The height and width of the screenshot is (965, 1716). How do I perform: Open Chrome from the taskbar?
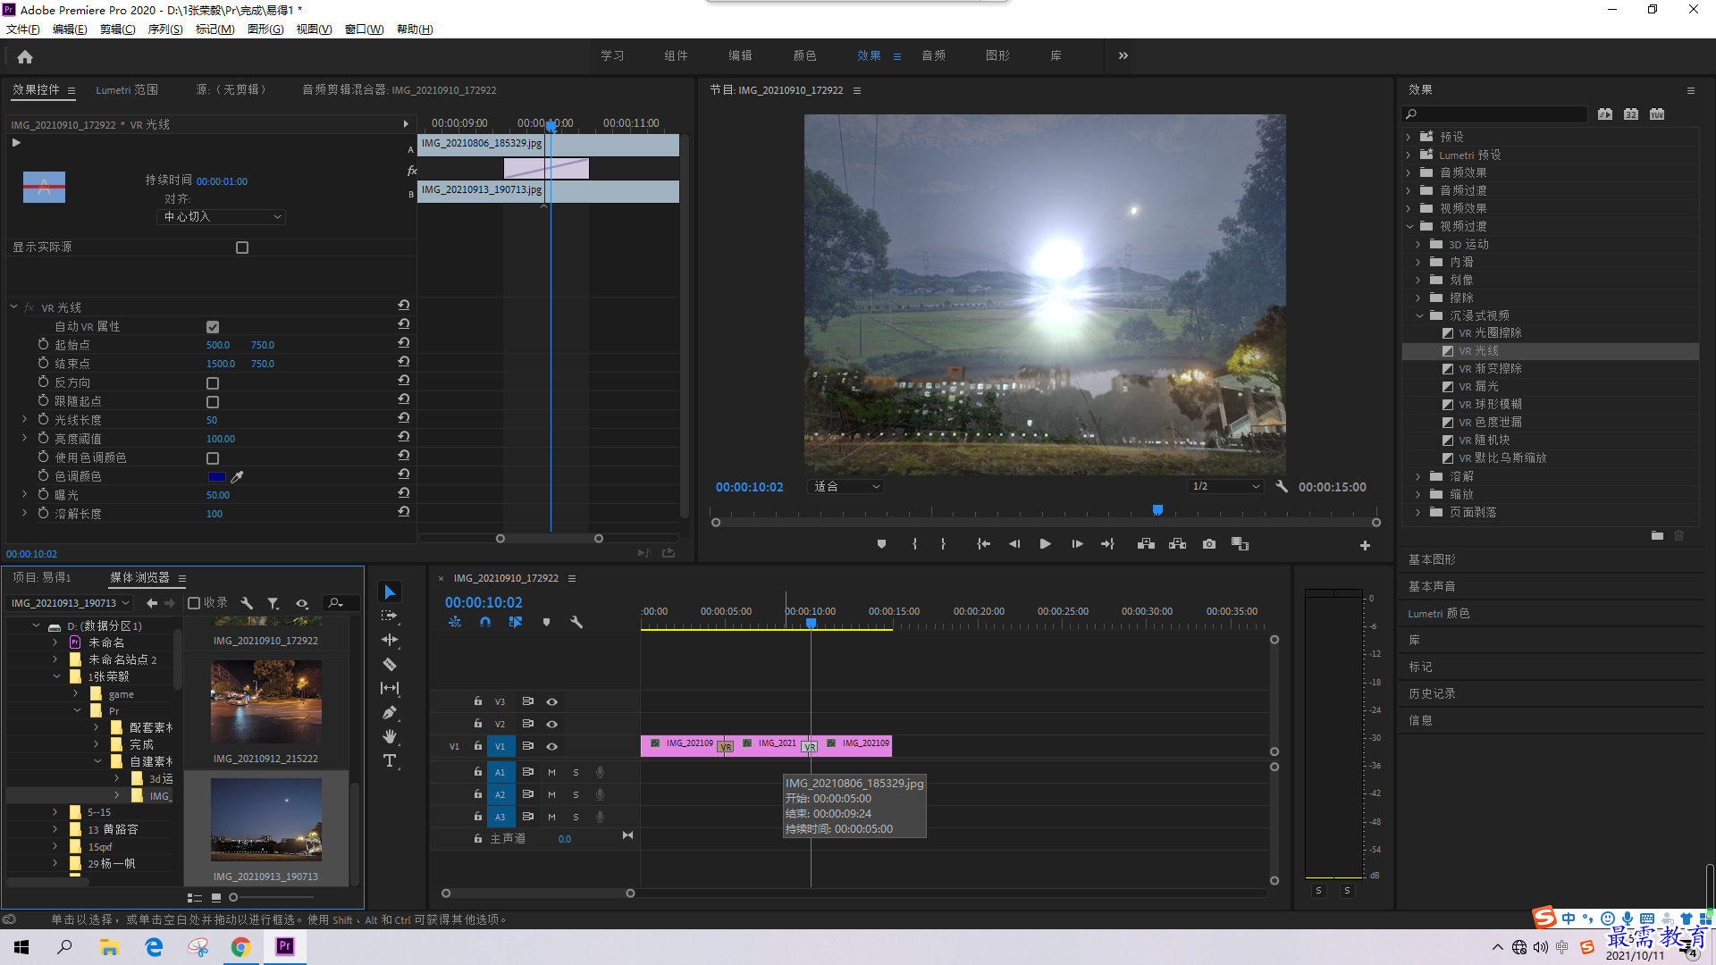(x=241, y=947)
